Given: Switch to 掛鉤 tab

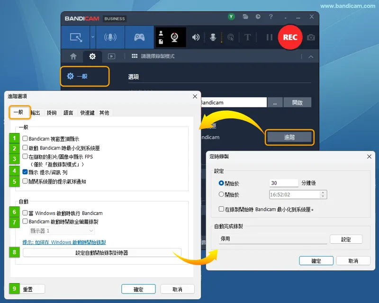Looking at the screenshot, I should point(52,113).
